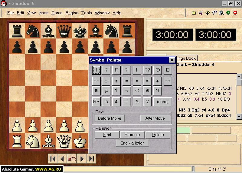
Task: Click the '−+' Black is winning symbol
Action: (168, 81)
